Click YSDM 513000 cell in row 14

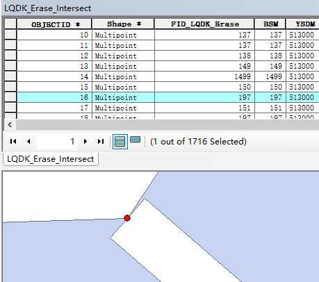[x=302, y=76]
